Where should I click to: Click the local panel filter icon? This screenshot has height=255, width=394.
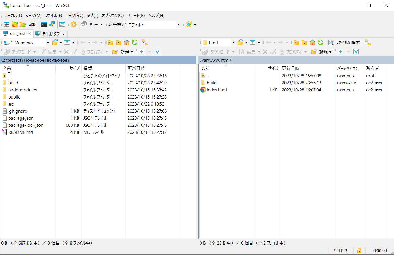click(67, 43)
